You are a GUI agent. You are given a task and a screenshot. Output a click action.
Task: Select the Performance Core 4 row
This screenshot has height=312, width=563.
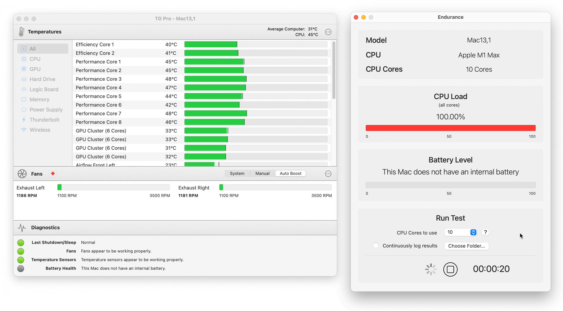pyautogui.click(x=202, y=88)
